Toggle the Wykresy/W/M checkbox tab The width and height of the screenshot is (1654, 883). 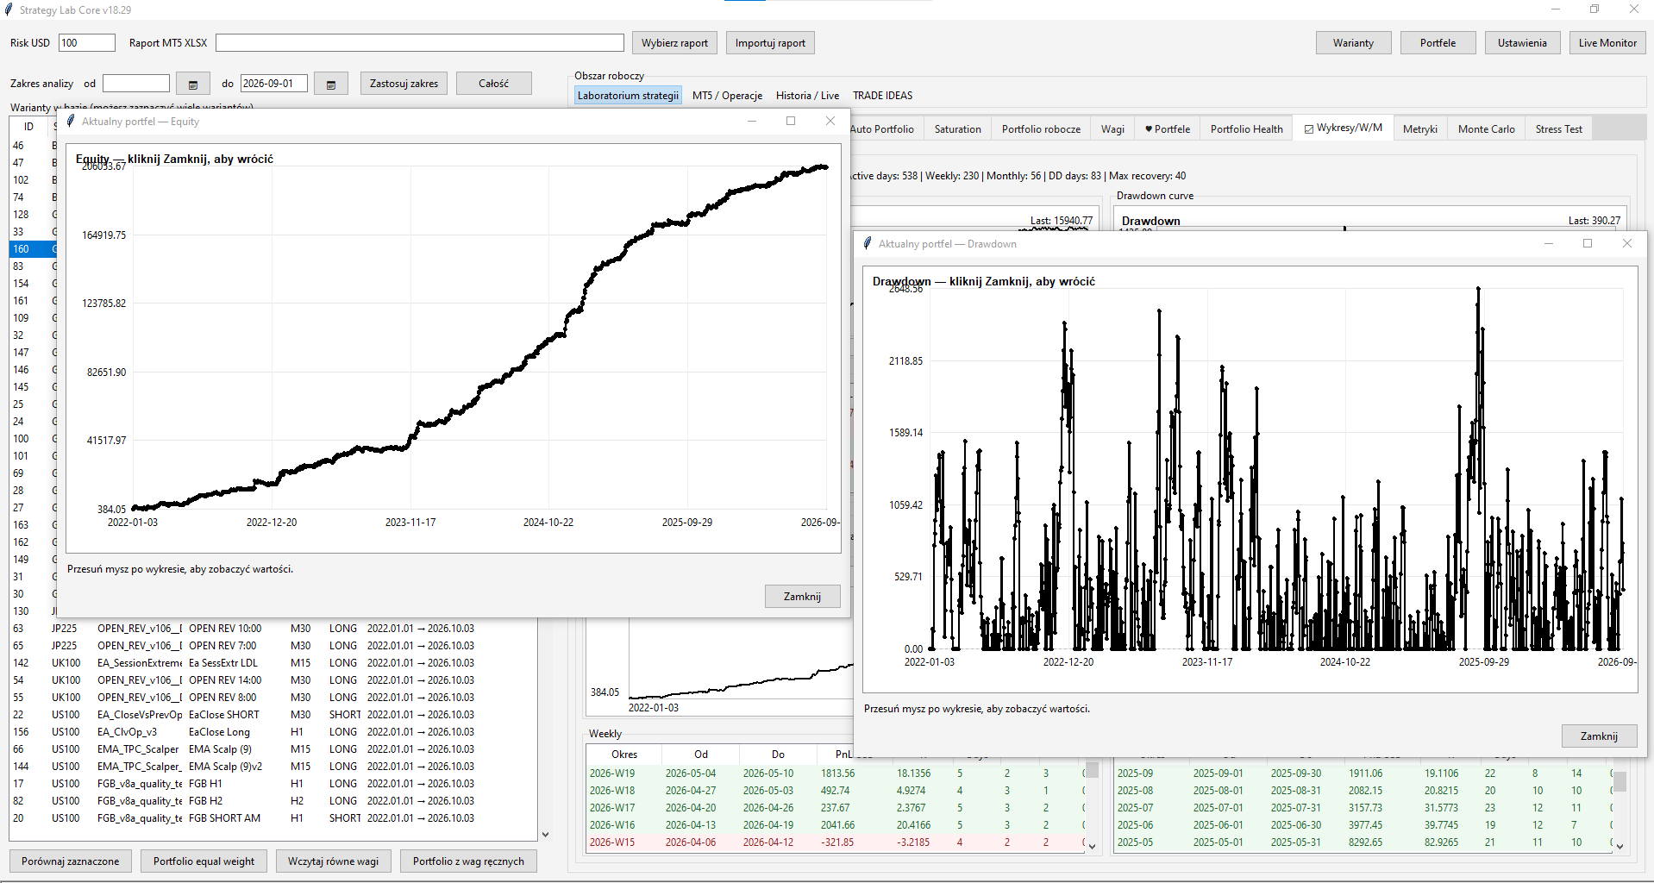tap(1344, 128)
